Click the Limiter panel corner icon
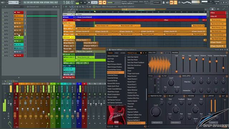Image resolution: width=229 pixels, height=129 pixels. click(x=220, y=96)
